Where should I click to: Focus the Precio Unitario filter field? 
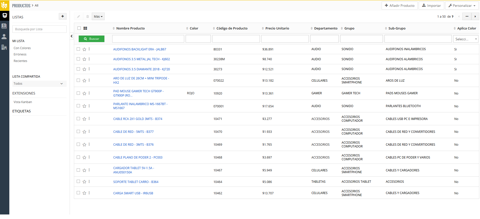(x=285, y=39)
